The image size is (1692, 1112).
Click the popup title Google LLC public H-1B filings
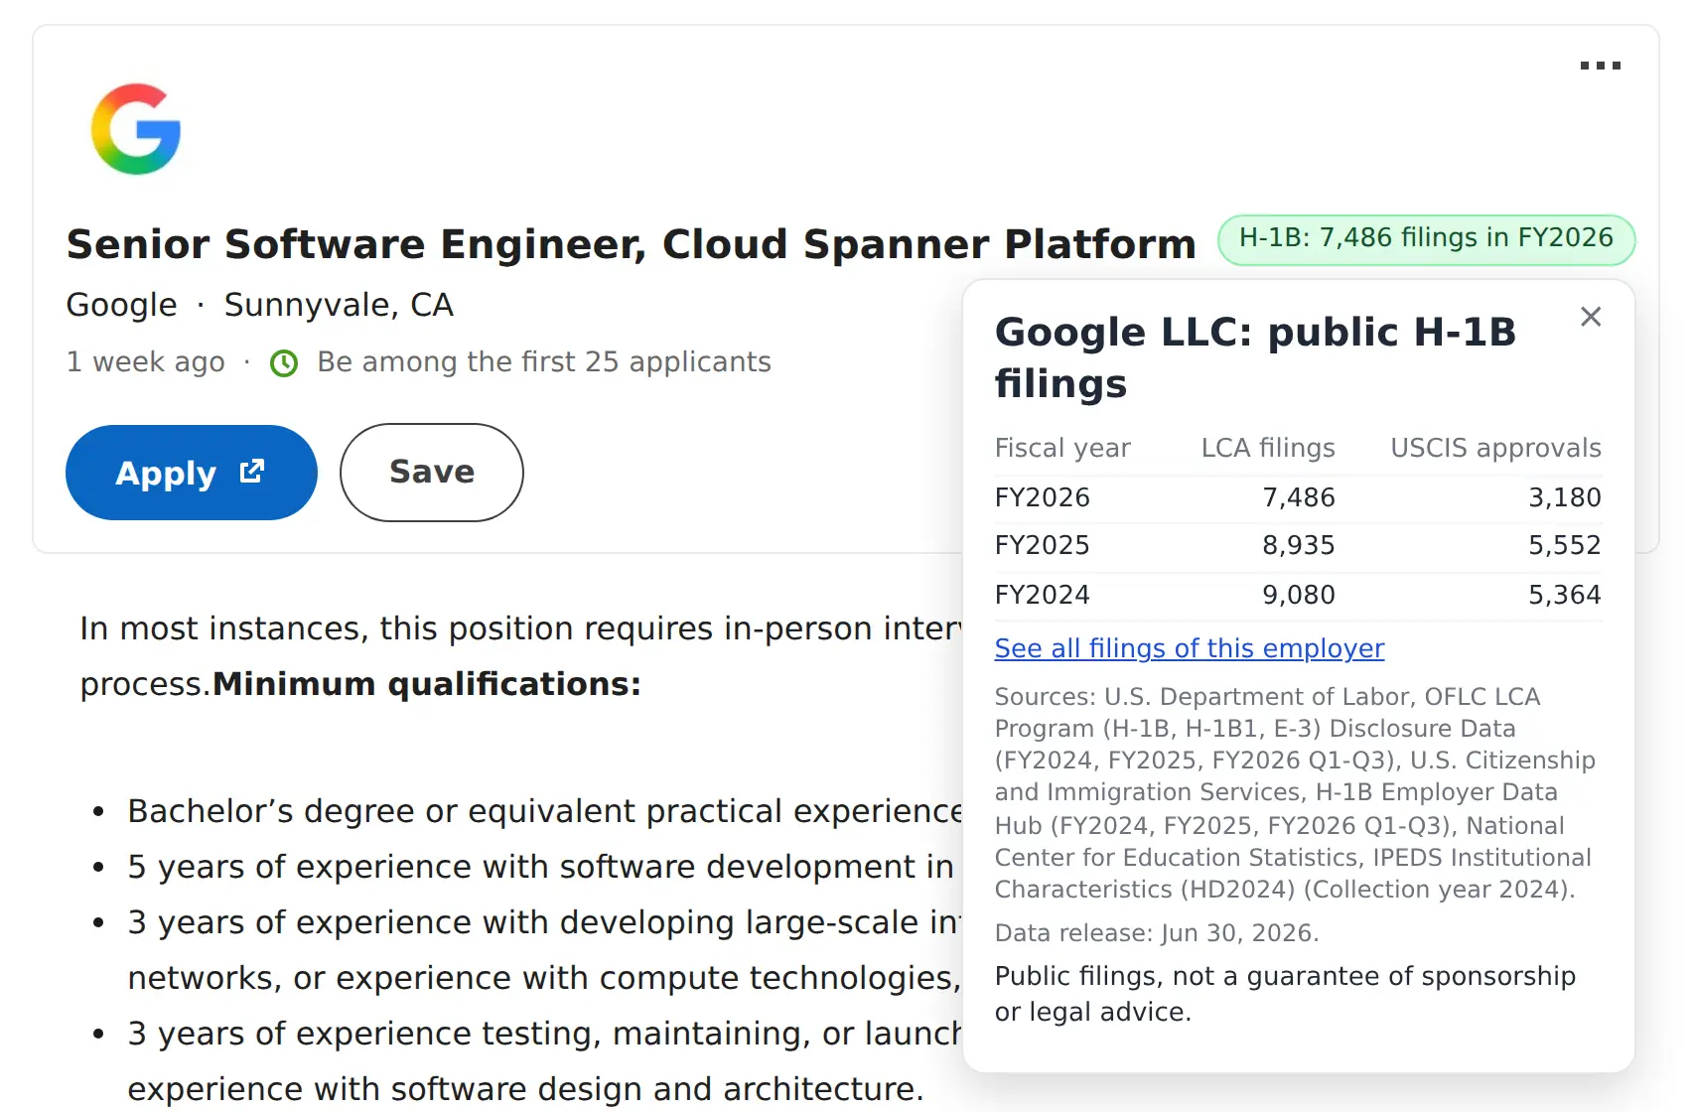[1255, 357]
